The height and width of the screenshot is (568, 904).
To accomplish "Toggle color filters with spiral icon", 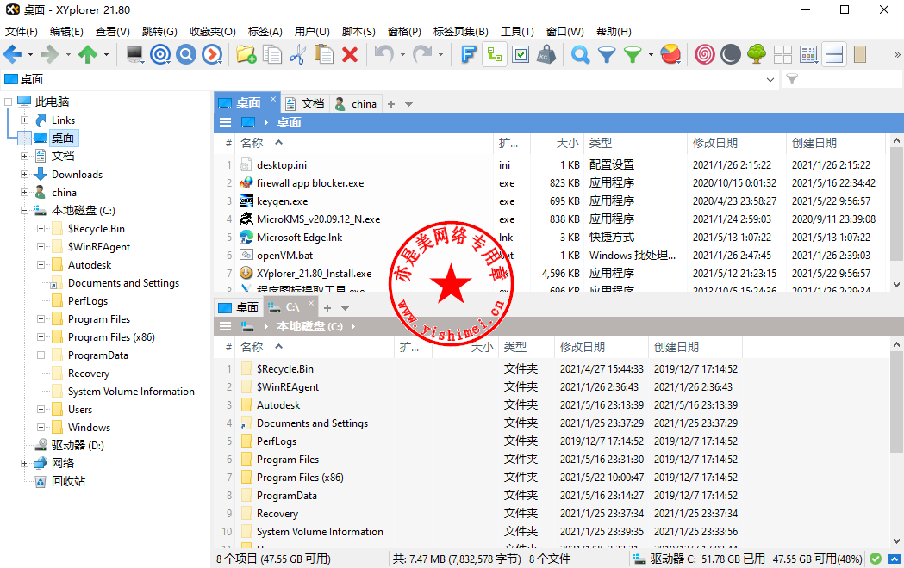I will click(x=705, y=55).
